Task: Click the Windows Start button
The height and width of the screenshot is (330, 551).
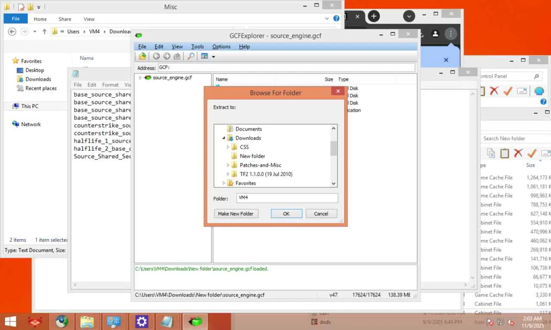Action: [9, 321]
